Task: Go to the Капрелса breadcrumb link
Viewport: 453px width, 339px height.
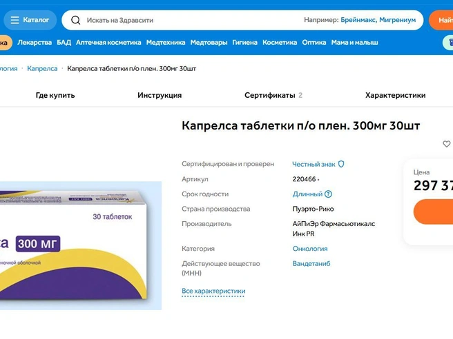Action: coord(42,69)
